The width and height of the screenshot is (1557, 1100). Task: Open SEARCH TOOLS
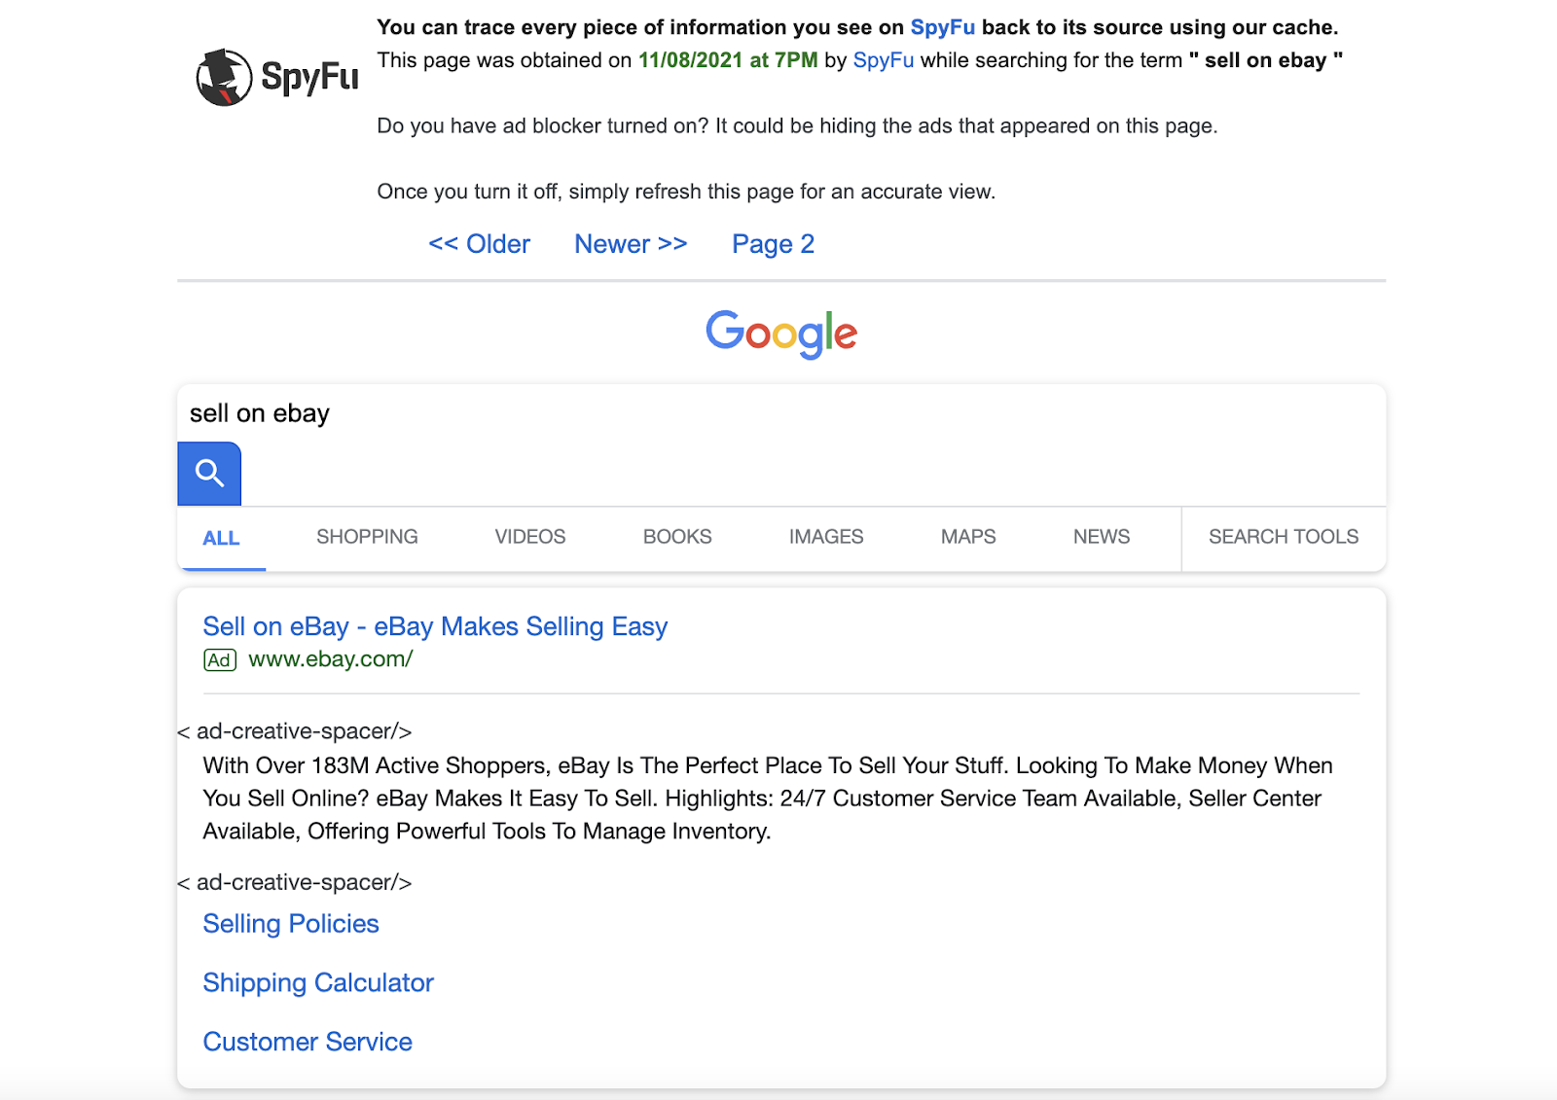(x=1284, y=537)
